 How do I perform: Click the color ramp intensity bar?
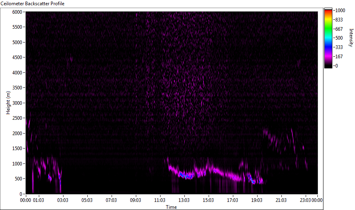click(x=328, y=38)
